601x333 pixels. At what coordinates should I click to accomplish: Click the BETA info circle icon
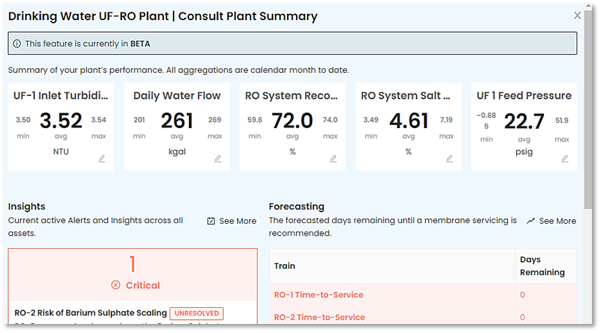point(17,44)
